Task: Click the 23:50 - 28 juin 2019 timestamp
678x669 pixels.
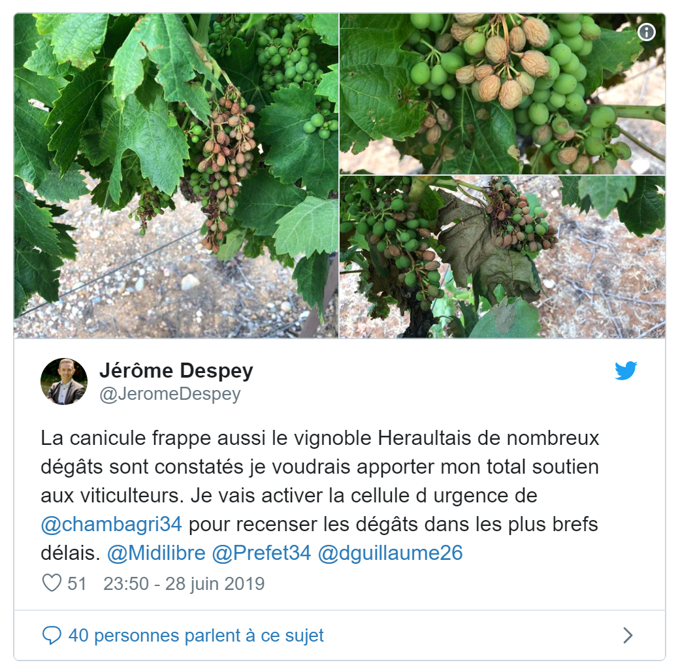Action: pyautogui.click(x=184, y=583)
